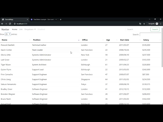Reload the localhost page
This screenshot has width=163, height=122.
click(10, 24)
